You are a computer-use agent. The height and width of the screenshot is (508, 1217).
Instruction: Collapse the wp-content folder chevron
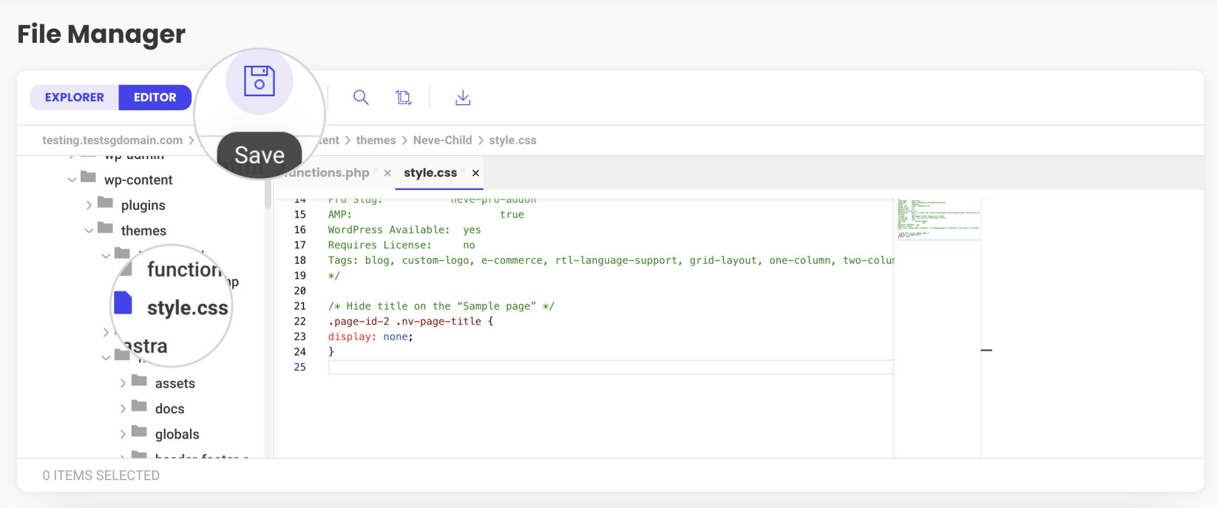coord(72,180)
